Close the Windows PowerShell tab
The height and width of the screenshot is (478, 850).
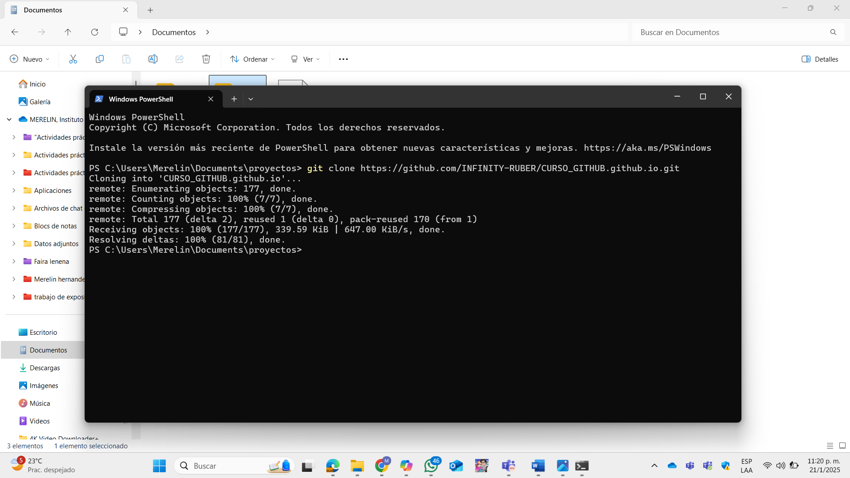[x=211, y=99]
